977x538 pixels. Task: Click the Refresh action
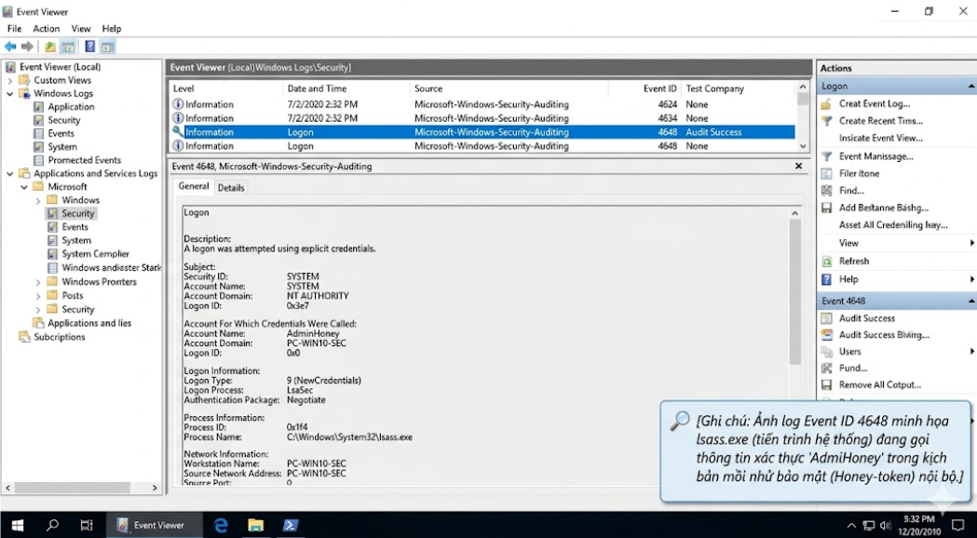(854, 262)
